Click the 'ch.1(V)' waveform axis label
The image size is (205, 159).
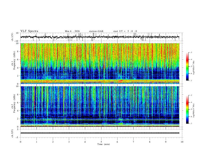point(12,37)
